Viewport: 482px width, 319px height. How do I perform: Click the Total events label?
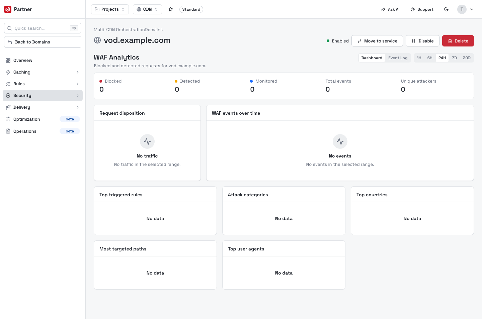(338, 81)
